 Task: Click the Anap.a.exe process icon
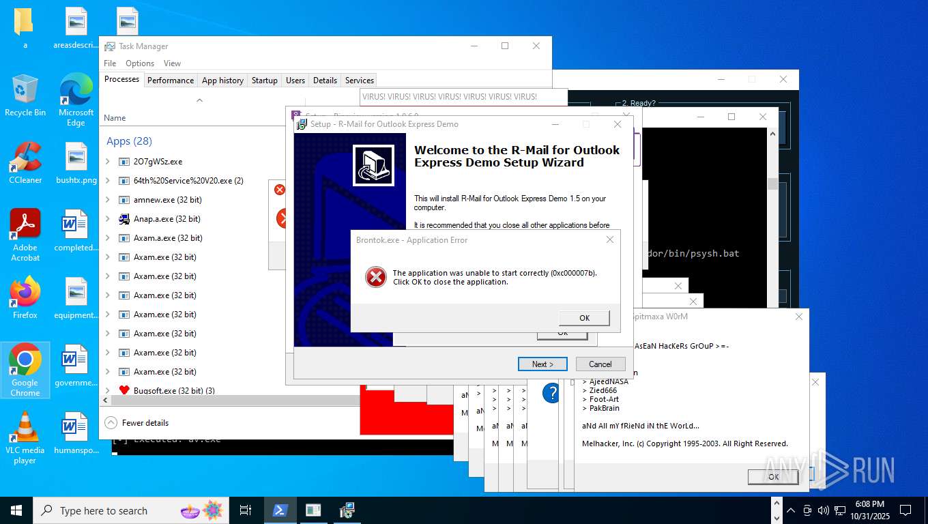124,219
